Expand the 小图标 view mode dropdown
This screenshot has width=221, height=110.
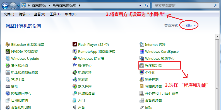click(x=189, y=25)
